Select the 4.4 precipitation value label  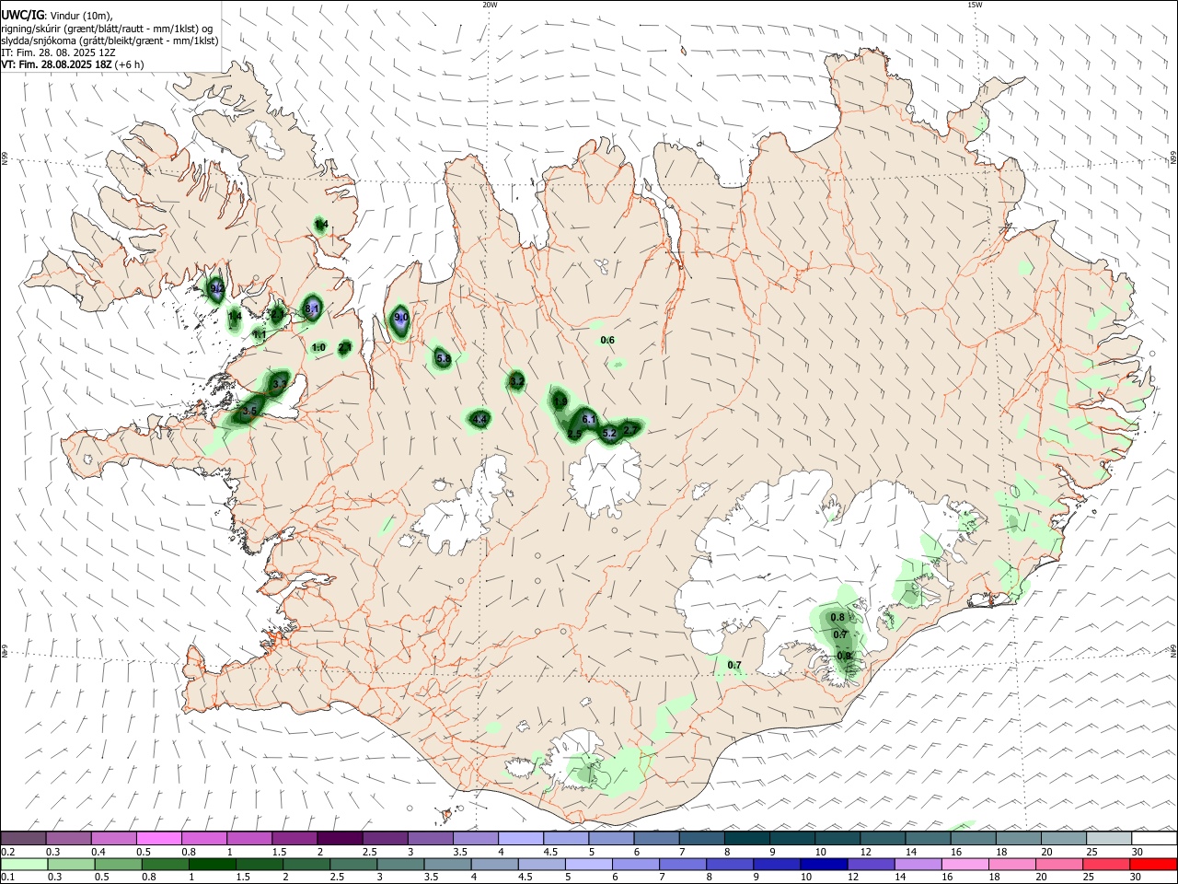[x=479, y=420]
